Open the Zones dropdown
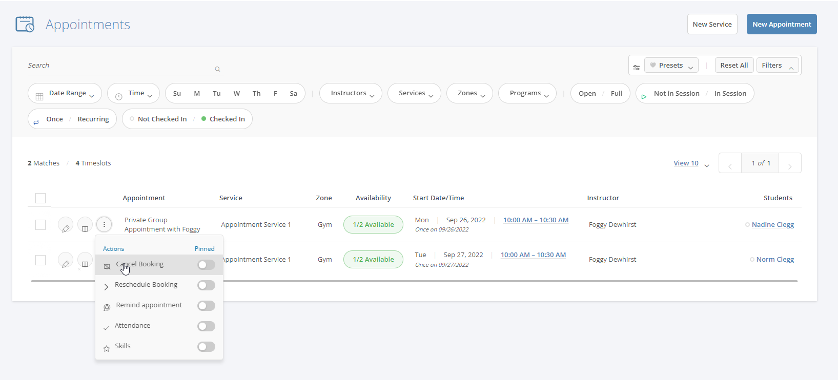This screenshot has width=838, height=380. (x=469, y=93)
